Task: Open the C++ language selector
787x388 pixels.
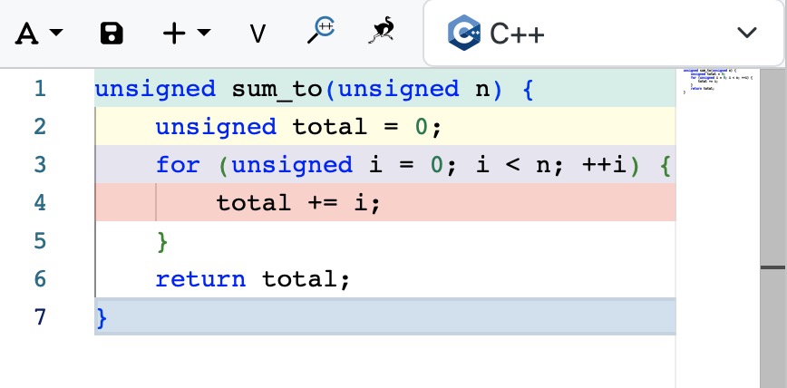Action: (x=604, y=34)
